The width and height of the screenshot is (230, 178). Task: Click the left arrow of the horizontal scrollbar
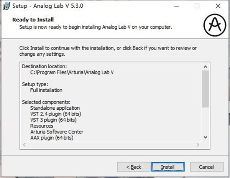25,145
